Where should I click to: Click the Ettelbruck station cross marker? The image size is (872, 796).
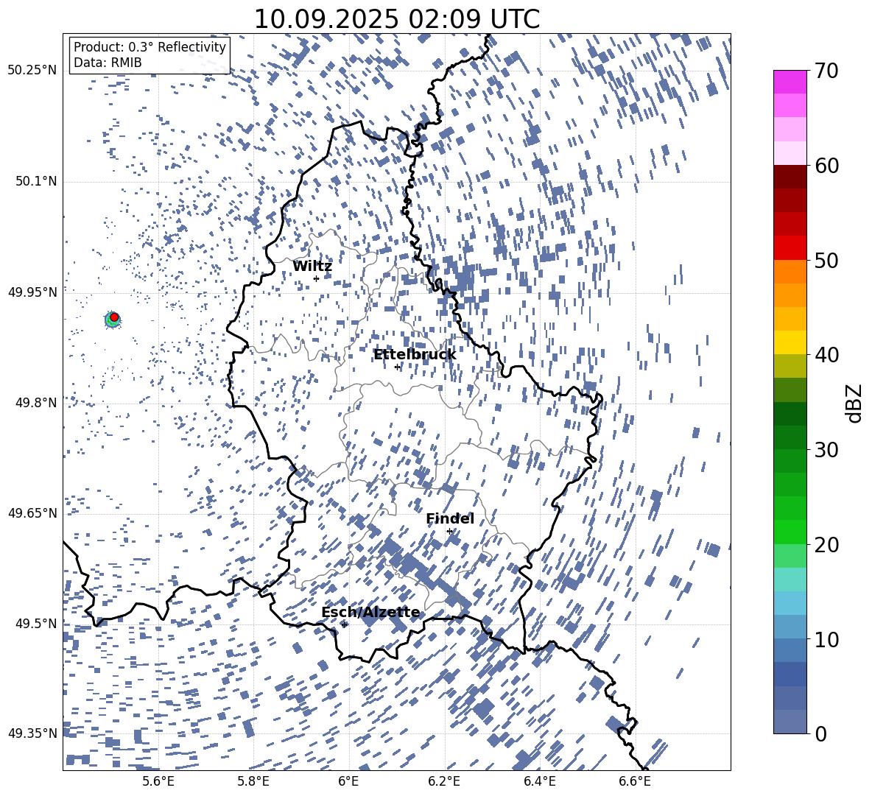pos(397,367)
